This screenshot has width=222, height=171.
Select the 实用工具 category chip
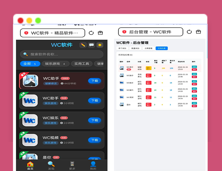point(82,64)
